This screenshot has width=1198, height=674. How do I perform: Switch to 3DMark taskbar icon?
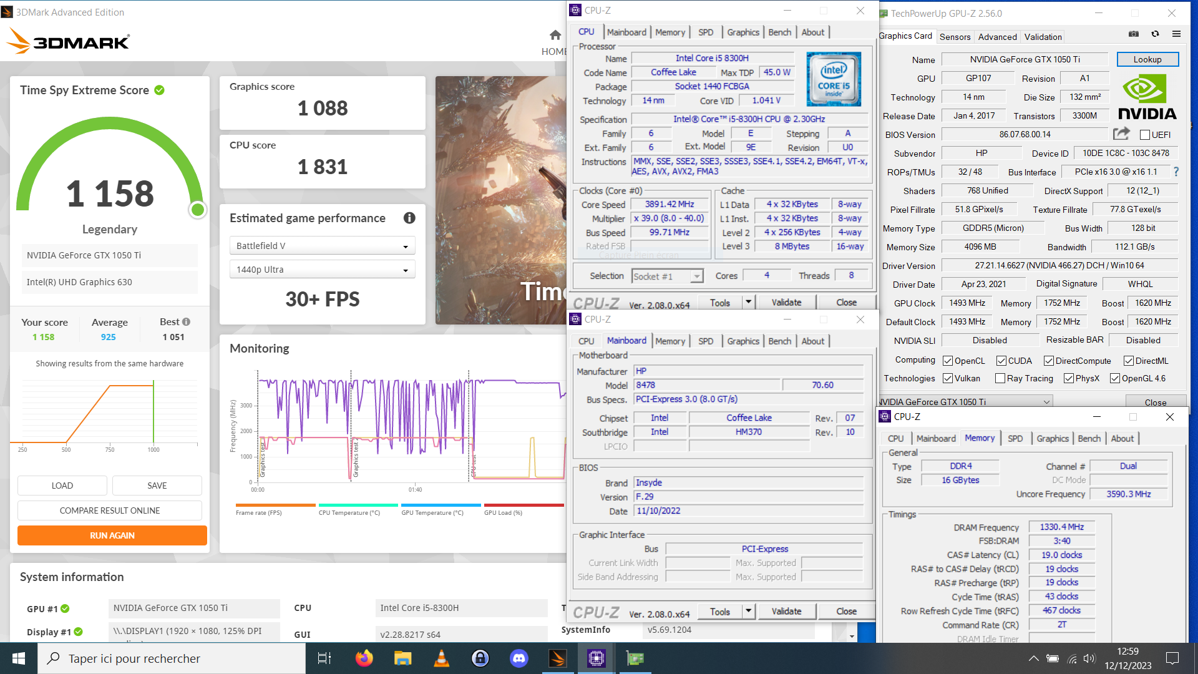557,658
